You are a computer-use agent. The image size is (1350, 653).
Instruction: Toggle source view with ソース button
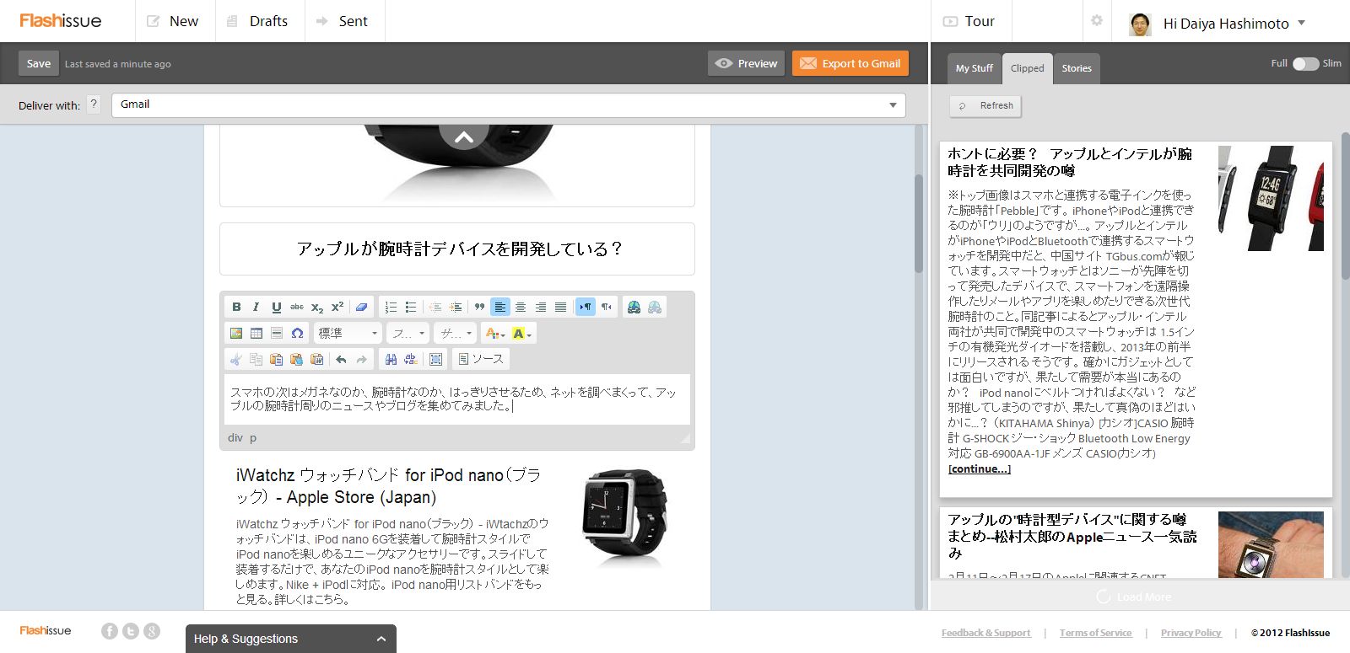[x=481, y=359]
